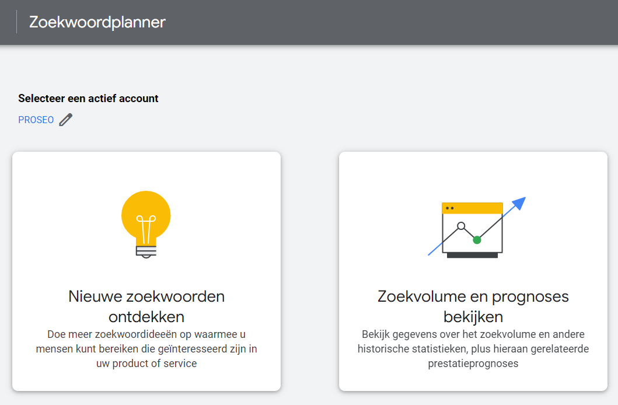Screen dimensions: 618x405
Task: Click the white filament inside the lightbulb
Action: coord(146,229)
